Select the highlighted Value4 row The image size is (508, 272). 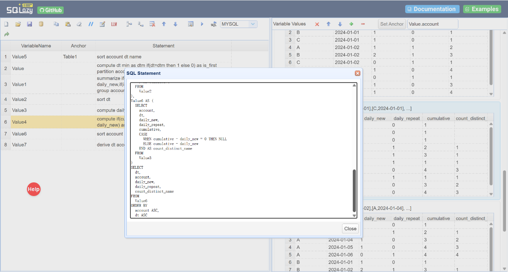click(62, 122)
